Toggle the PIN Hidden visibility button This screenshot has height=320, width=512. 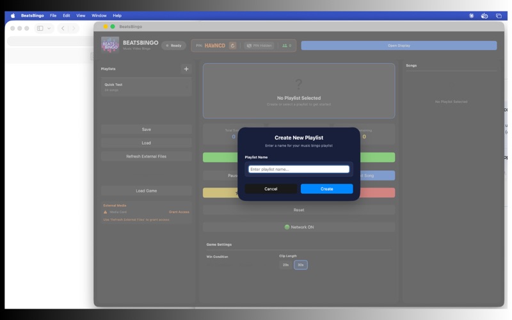[259, 45]
